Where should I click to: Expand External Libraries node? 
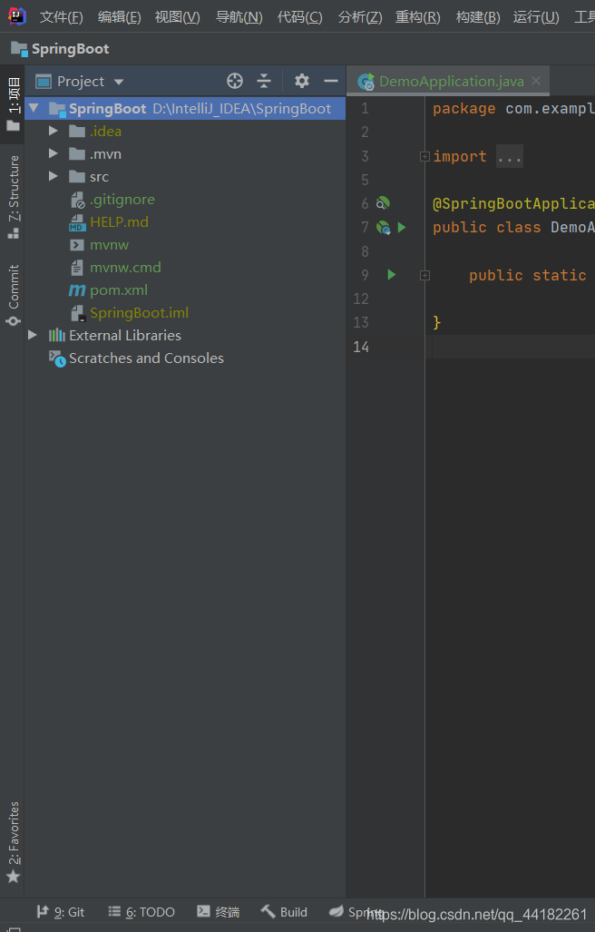(33, 335)
